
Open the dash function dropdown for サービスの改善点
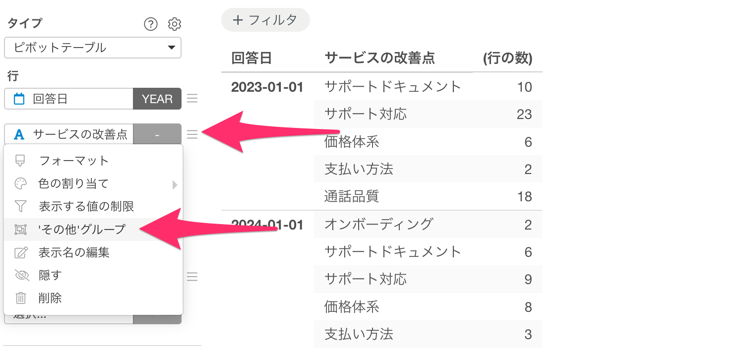pyautogui.click(x=157, y=134)
